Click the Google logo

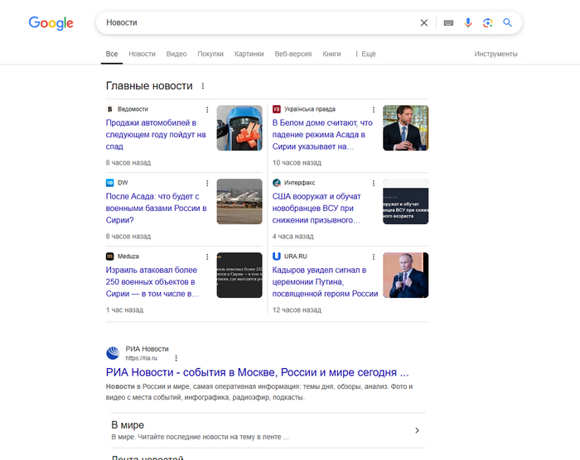[51, 23]
